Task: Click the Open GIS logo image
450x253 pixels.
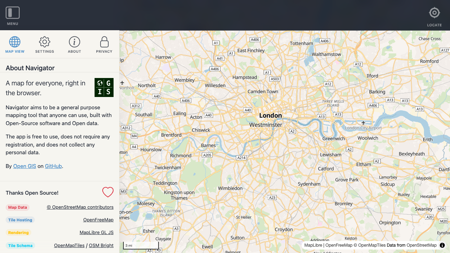Action: 104,87
